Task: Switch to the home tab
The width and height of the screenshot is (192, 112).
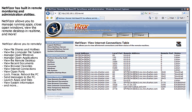Action: click(109, 35)
